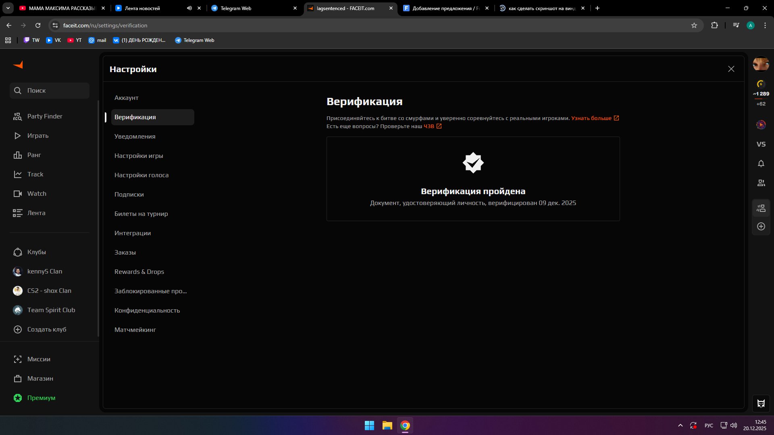Mute the Лента новостей tab audio
Image resolution: width=774 pixels, height=435 pixels.
coord(189,8)
